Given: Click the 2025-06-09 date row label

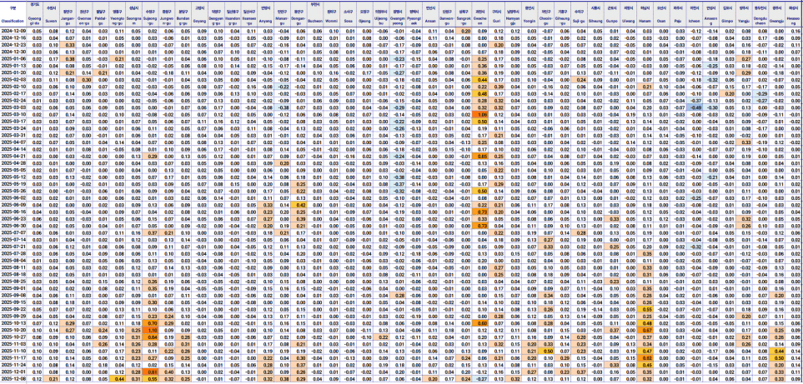Looking at the screenshot, I should (14, 204).
